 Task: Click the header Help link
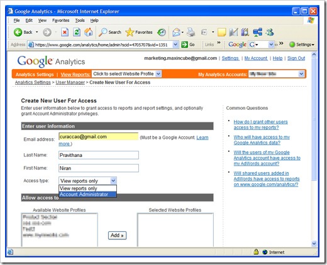[277, 58]
